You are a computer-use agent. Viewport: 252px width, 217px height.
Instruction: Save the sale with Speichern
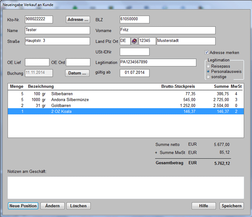tap(232, 206)
